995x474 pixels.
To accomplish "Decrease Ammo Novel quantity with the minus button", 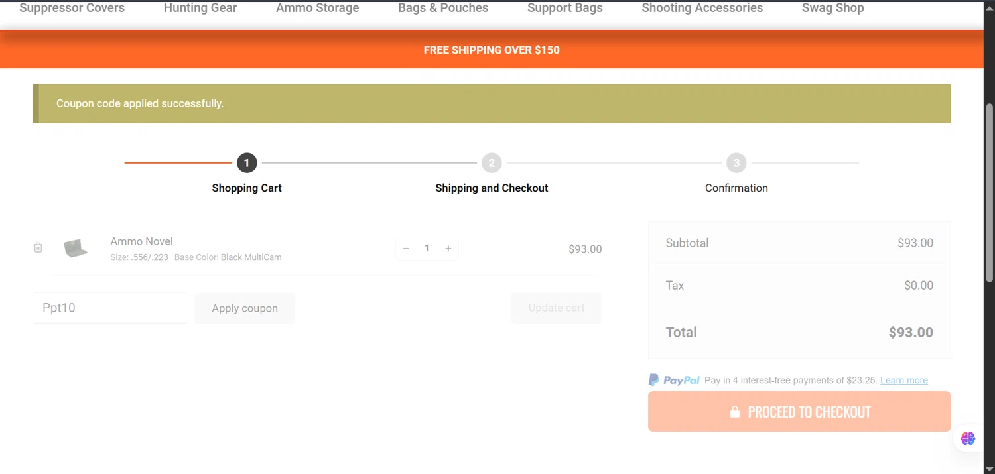I will click(406, 249).
